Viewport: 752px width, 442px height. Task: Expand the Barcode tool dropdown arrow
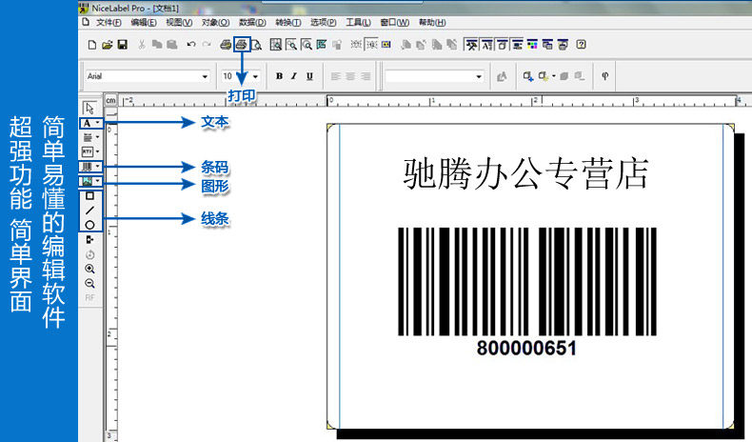point(98,167)
